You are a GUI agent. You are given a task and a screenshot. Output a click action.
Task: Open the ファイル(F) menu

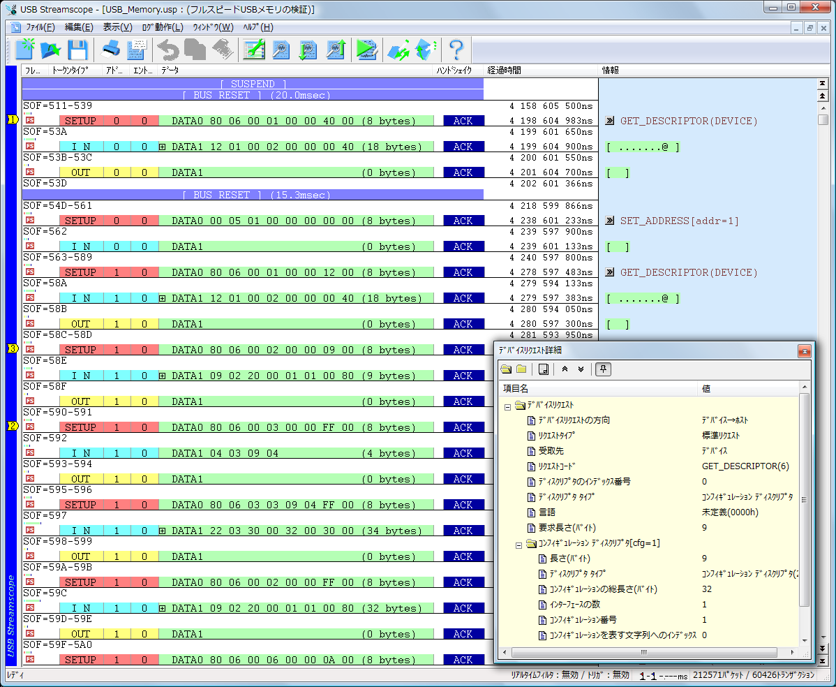coord(40,27)
